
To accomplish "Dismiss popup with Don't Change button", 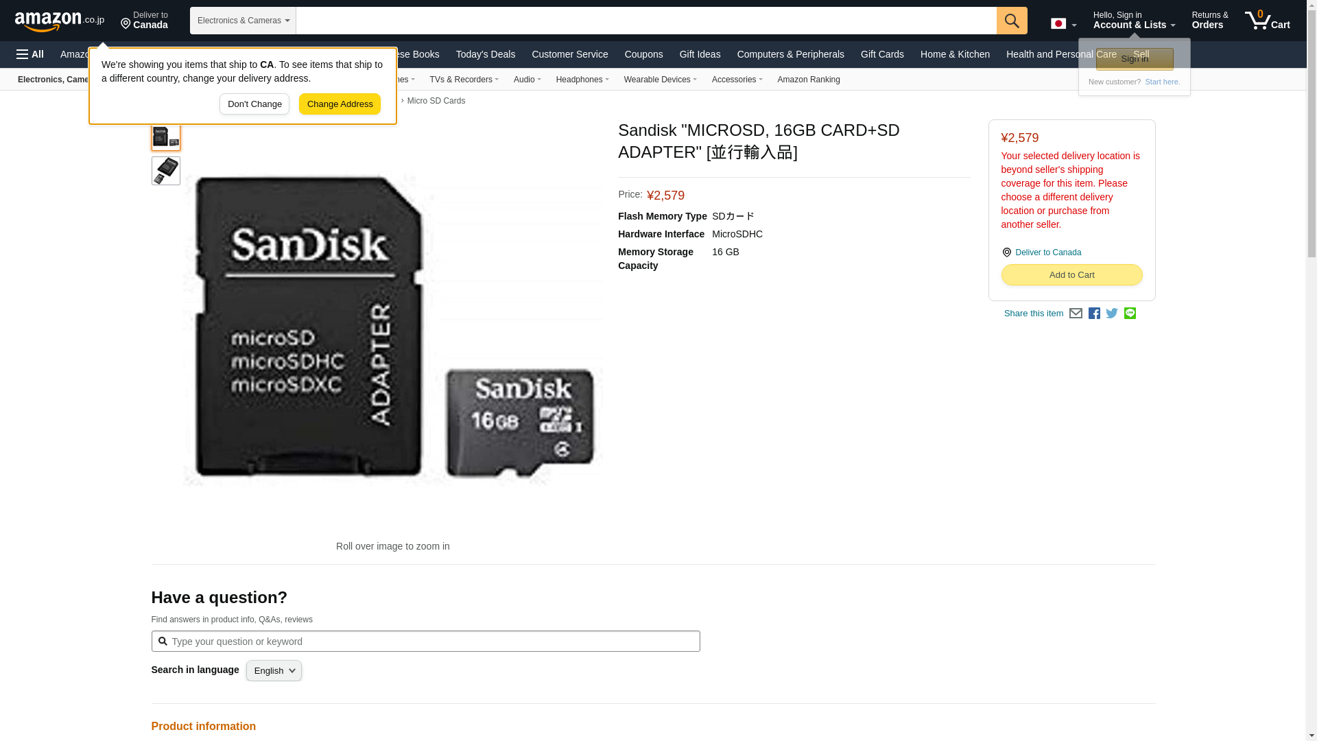I will pyautogui.click(x=254, y=104).
